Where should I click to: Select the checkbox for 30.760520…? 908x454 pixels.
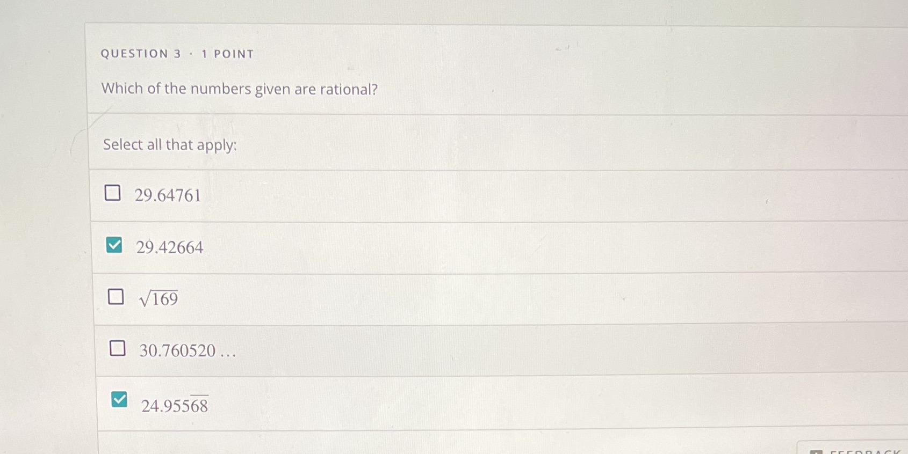[x=117, y=348]
